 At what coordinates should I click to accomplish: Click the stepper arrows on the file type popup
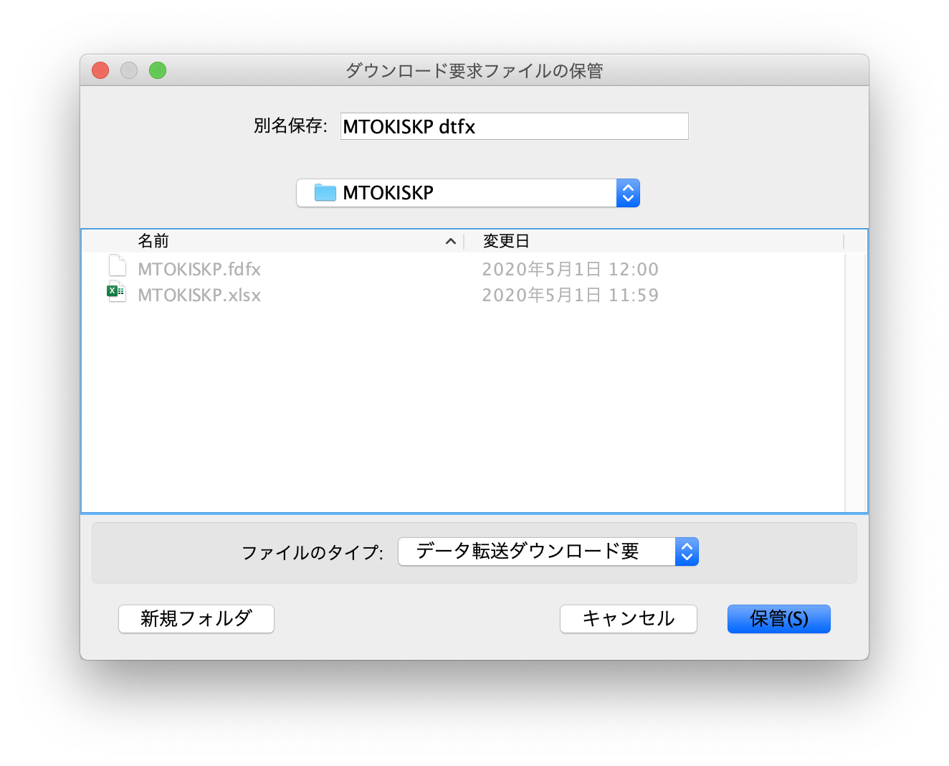tap(686, 552)
